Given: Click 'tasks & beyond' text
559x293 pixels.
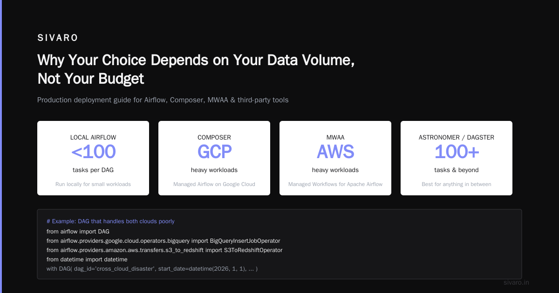Looking at the screenshot, I should click(x=457, y=170).
